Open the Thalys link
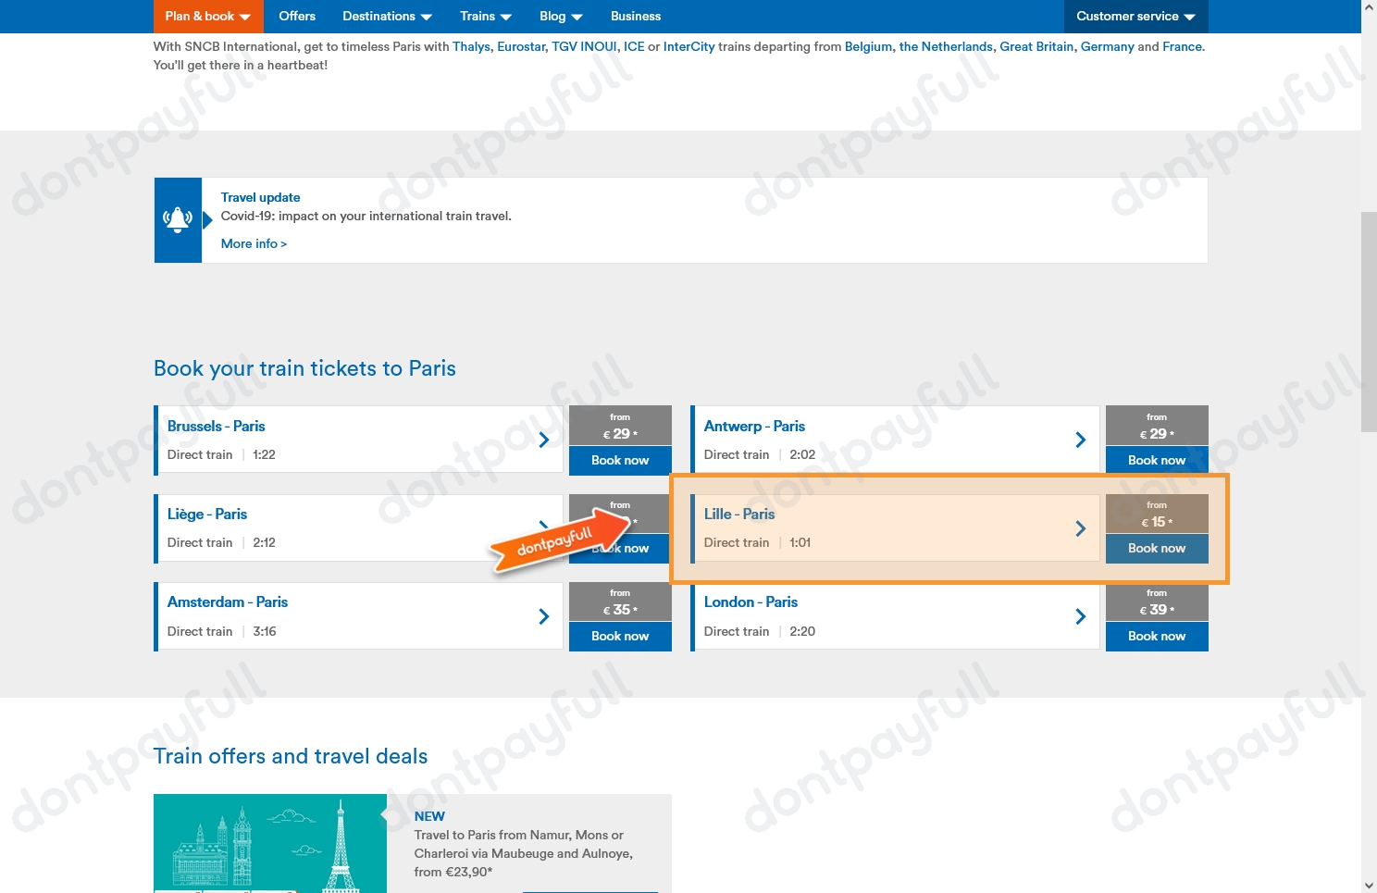Image resolution: width=1377 pixels, height=893 pixels. pyautogui.click(x=471, y=46)
